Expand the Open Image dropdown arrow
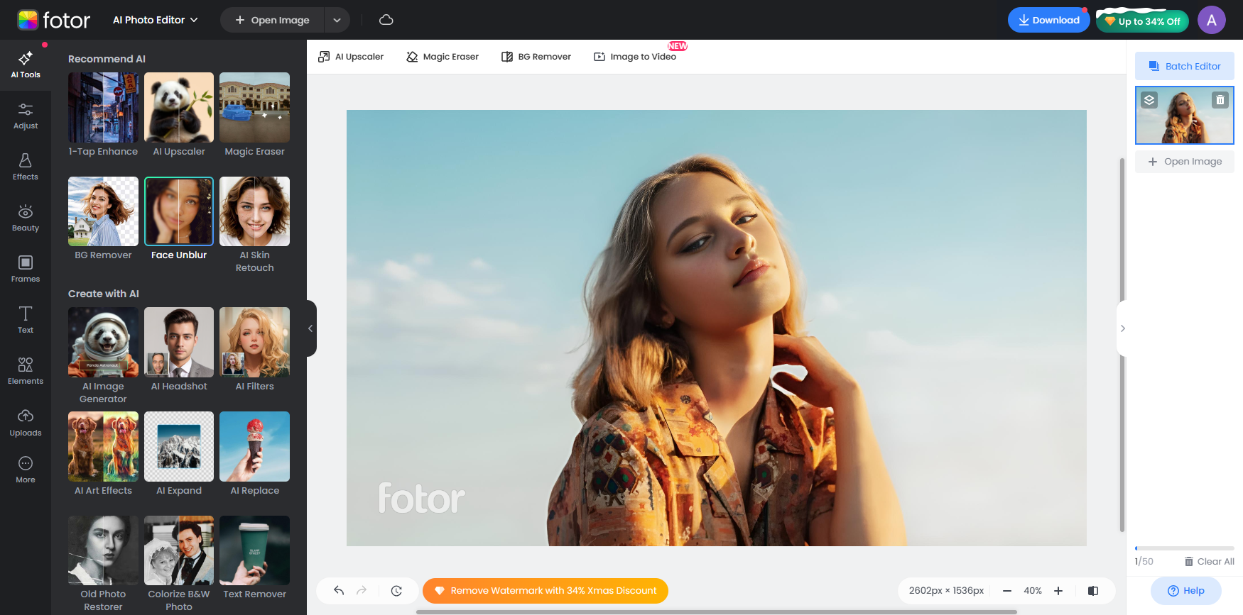Viewport: 1243px width, 615px height. tap(337, 20)
